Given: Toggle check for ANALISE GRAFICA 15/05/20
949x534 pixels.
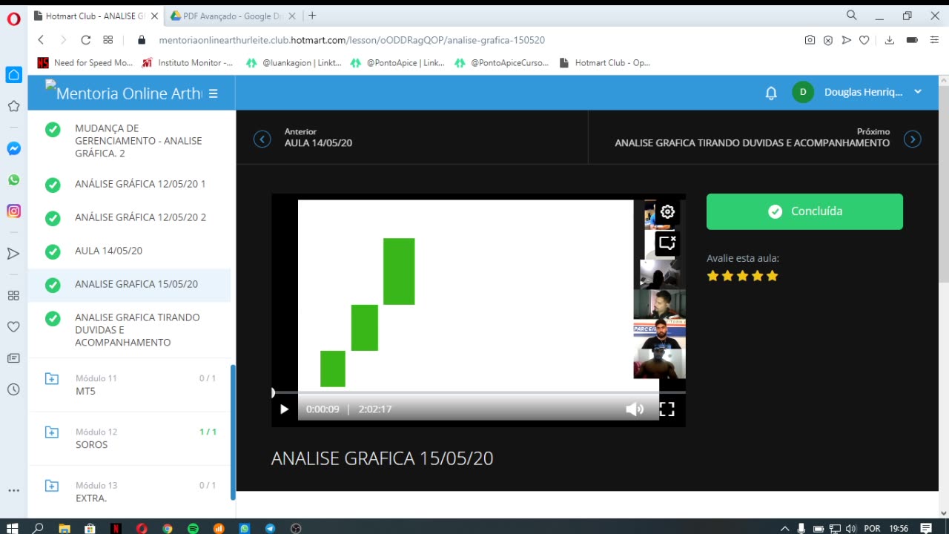Looking at the screenshot, I should click(53, 285).
